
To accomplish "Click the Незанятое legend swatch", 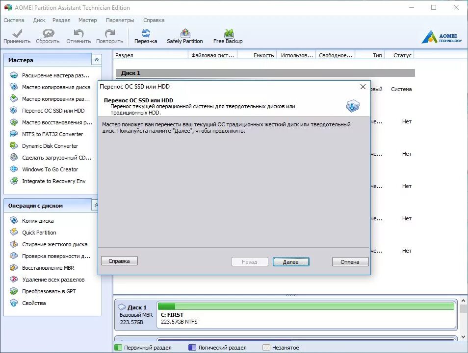I will pyautogui.click(x=266, y=347).
